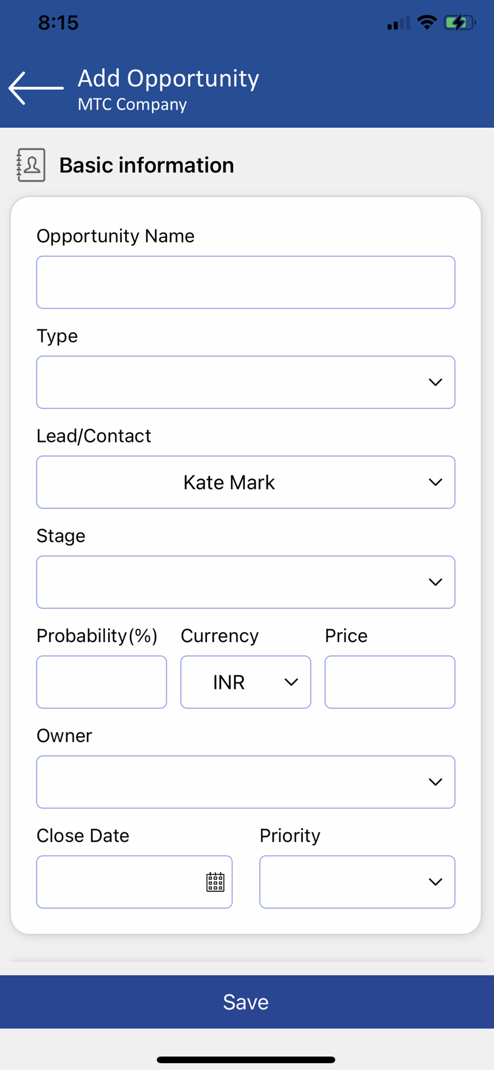
Task: Open the Close Date calendar icon
Action: coord(215,882)
